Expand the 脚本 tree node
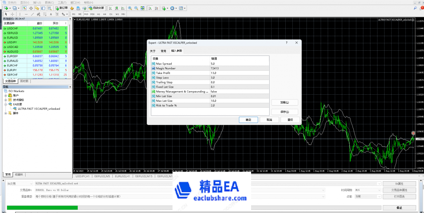The height and width of the screenshot is (213, 424). pyautogui.click(x=6, y=113)
